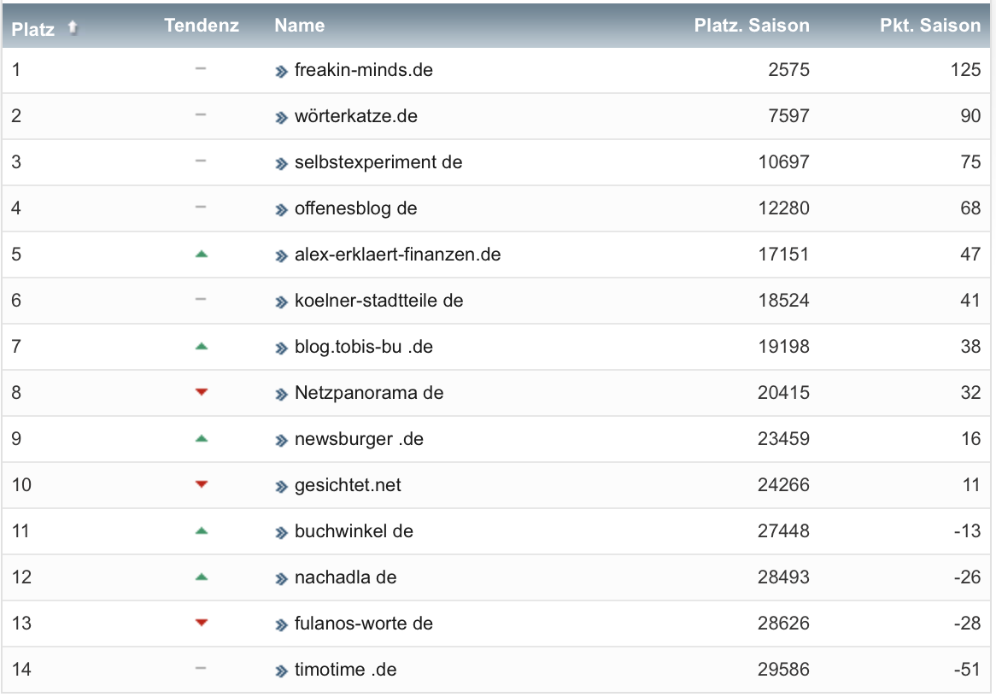Select the Platz number 14 cell
996x697 pixels.
point(21,670)
